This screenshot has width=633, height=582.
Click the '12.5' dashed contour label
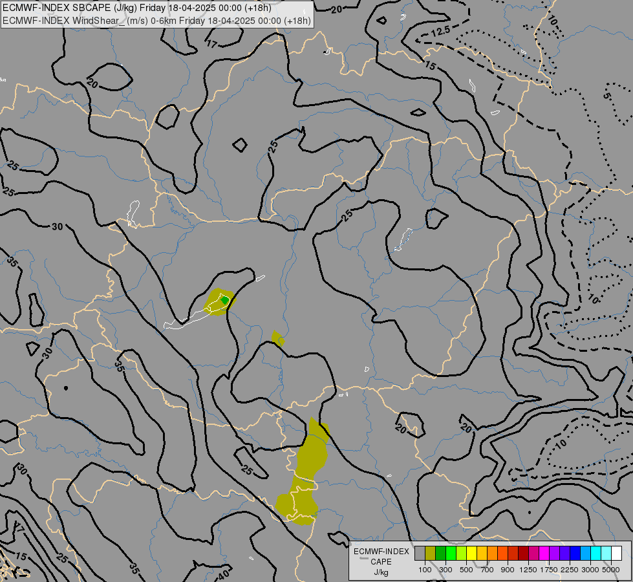440,31
